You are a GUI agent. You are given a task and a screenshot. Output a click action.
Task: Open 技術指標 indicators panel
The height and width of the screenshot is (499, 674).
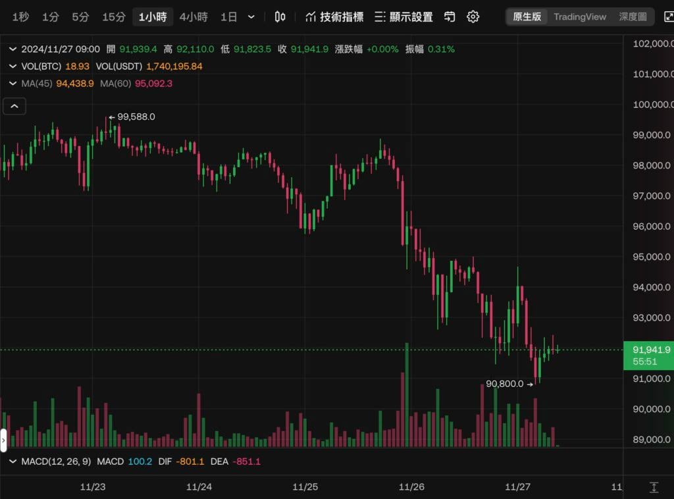coord(334,16)
